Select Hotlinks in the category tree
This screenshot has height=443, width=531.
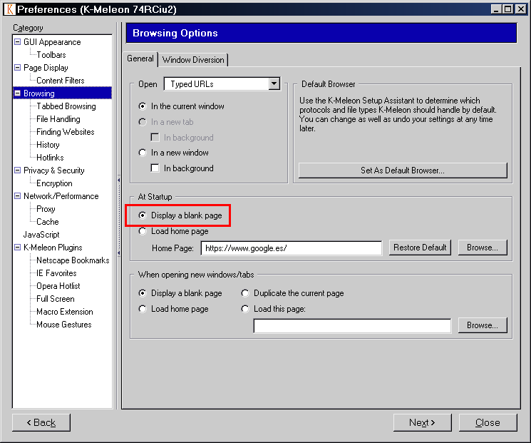coord(50,158)
